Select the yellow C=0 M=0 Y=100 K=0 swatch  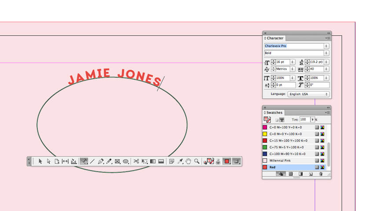[294, 134]
